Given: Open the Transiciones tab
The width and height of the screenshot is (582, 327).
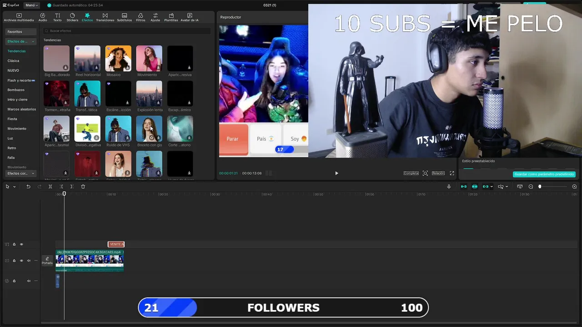Looking at the screenshot, I should 105,17.
